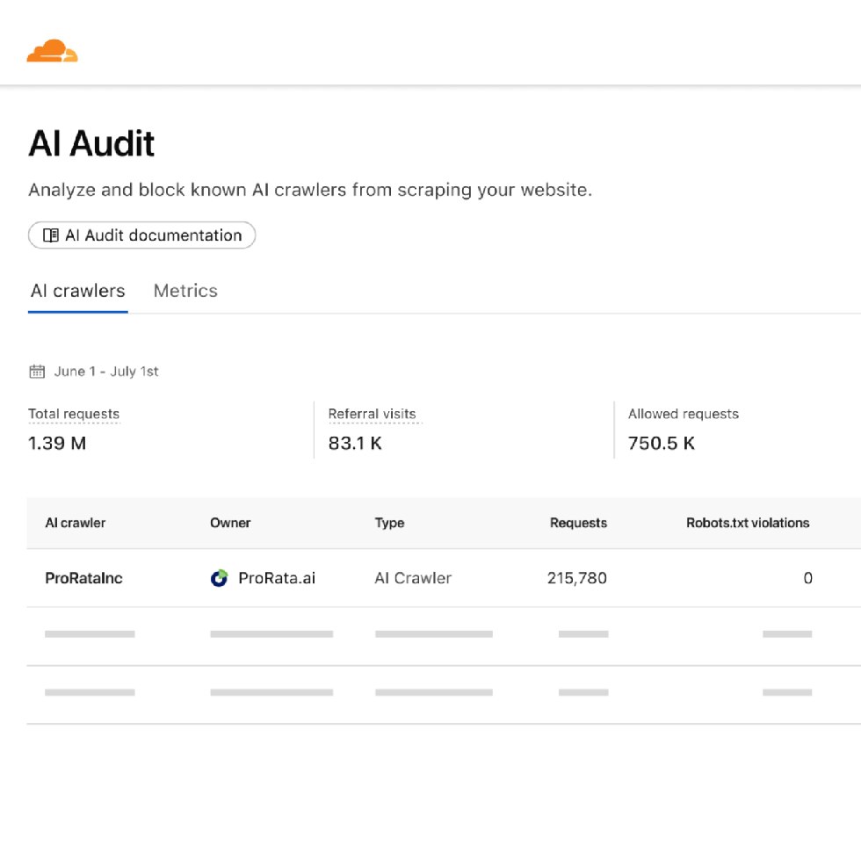The height and width of the screenshot is (861, 861).
Task: Sort by the Type column header
Action: (x=389, y=523)
